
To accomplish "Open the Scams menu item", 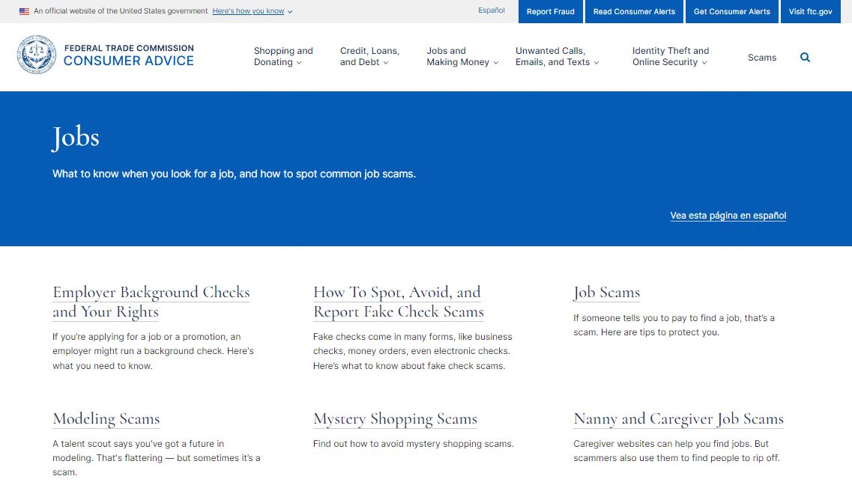I will click(x=762, y=57).
